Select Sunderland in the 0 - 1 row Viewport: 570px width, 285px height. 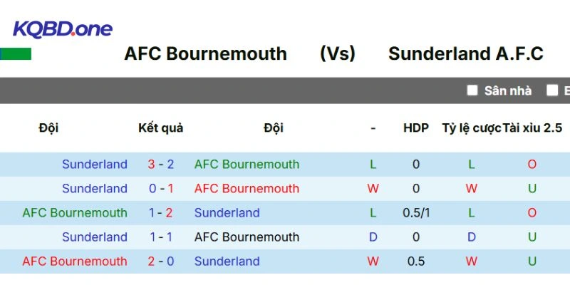[94, 189]
